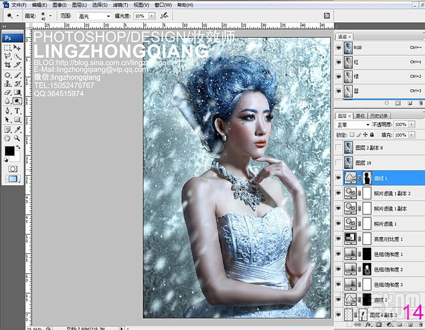Load channel as selection circle icon
Viewport: 425px width, 330px height.
(x=387, y=103)
